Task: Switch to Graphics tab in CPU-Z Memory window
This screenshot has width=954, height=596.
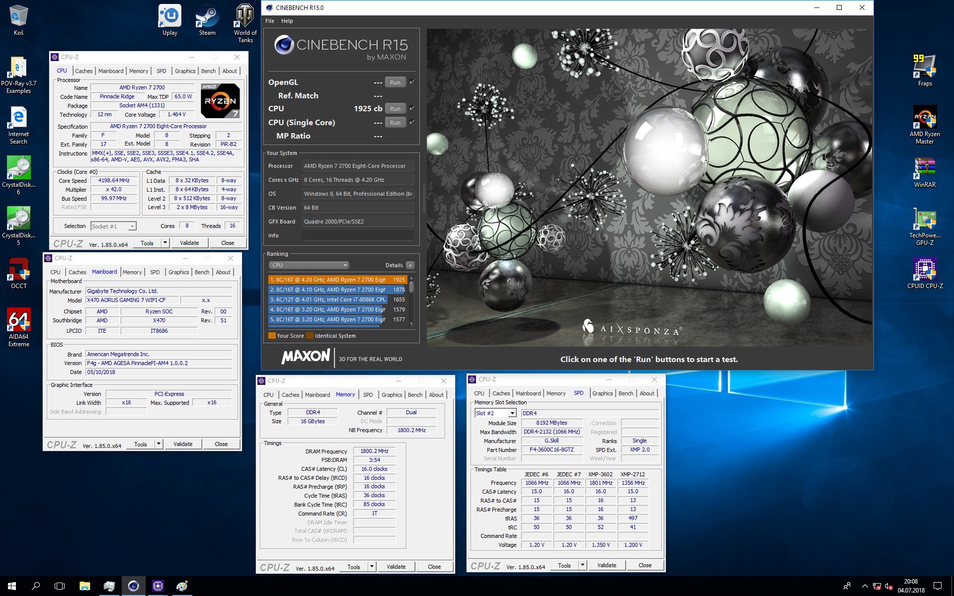Action: tap(392, 395)
